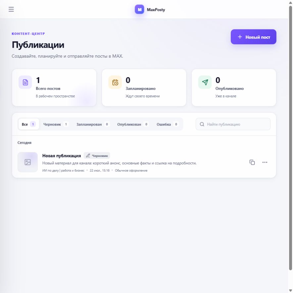293x293 pixels.
Task: Click the post preview text 'Новый материал для канала'
Action: (119, 163)
